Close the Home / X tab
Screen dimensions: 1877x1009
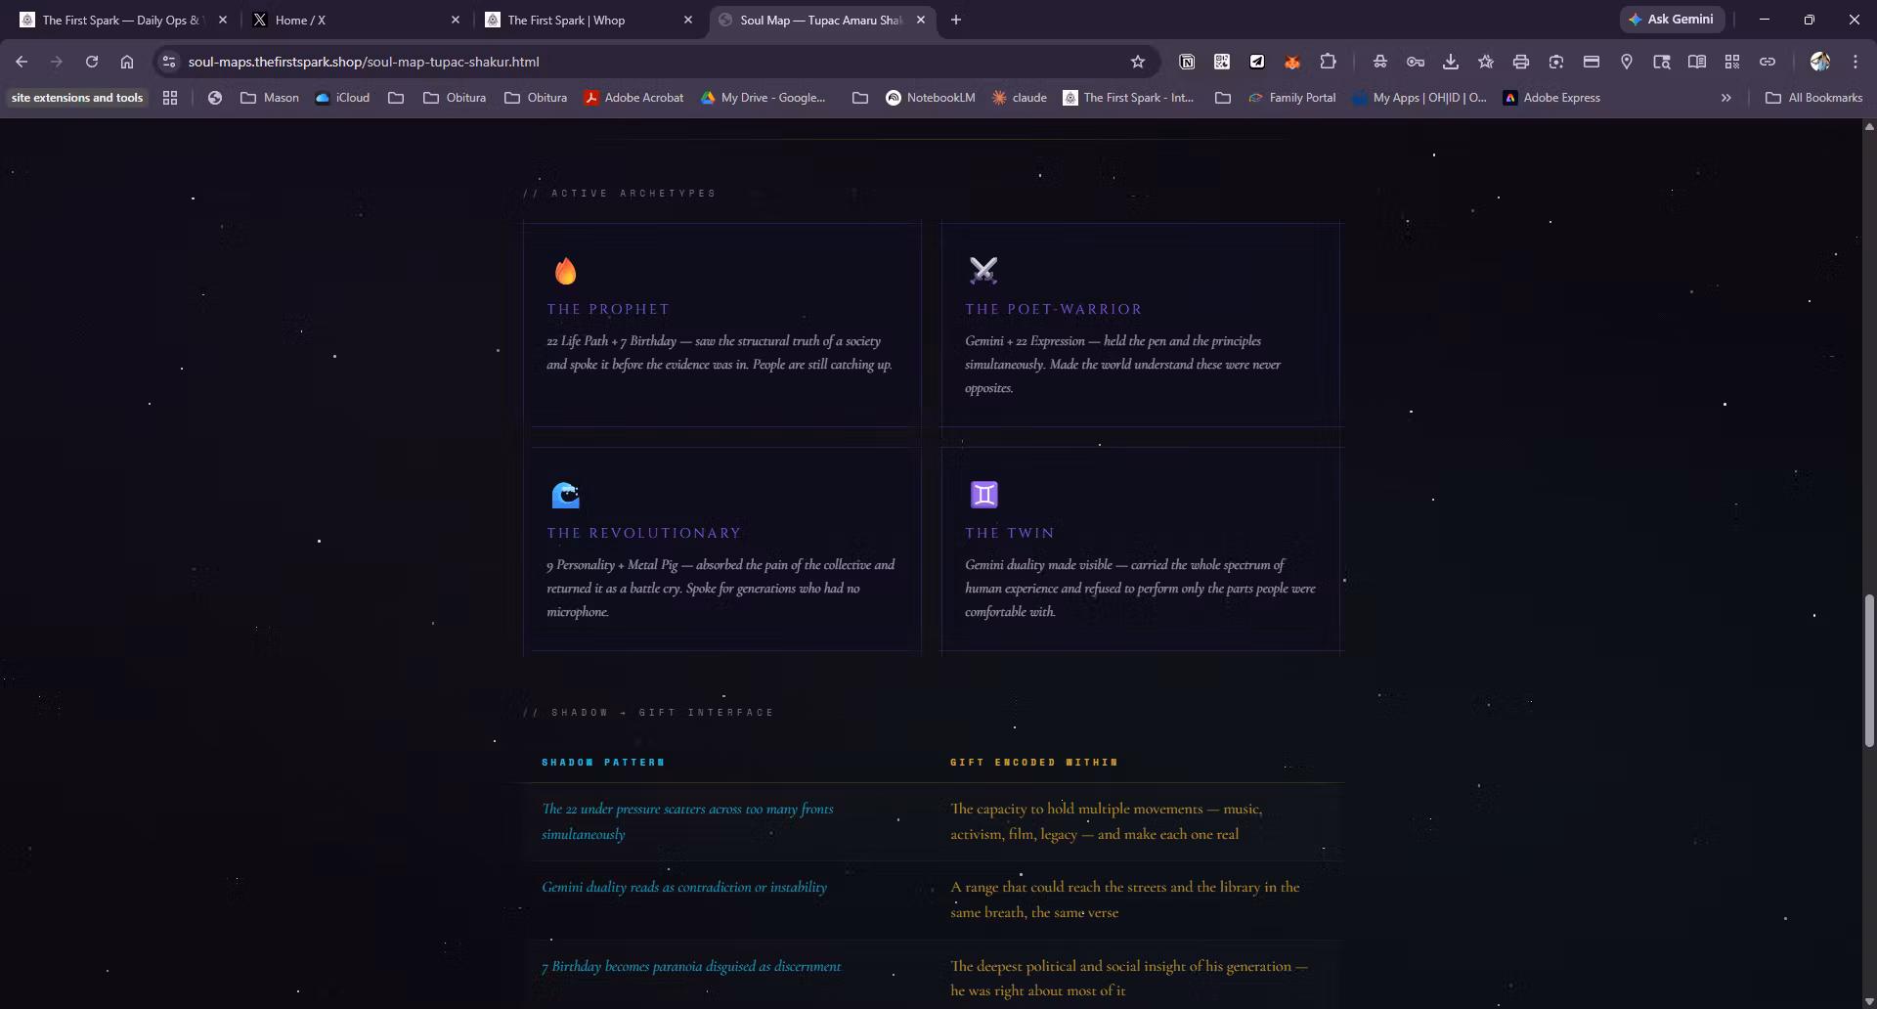pyautogui.click(x=456, y=20)
